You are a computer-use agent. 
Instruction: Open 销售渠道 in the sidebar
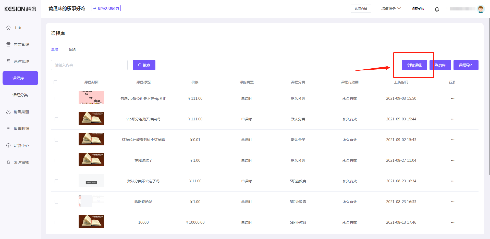pos(21,112)
